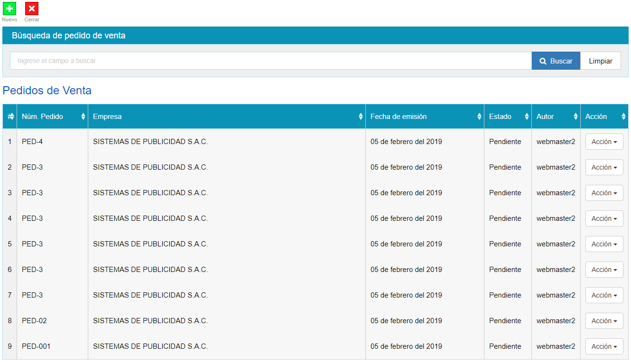The width and height of the screenshot is (631, 362).
Task: Sort by the Estado column arrows
Action: (x=527, y=117)
